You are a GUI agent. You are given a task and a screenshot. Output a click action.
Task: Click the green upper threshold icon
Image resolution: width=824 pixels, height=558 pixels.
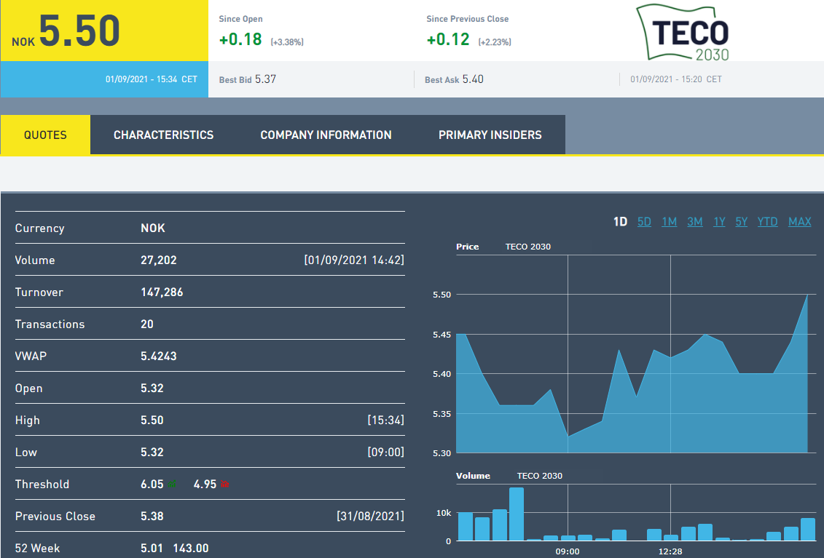pos(172,484)
